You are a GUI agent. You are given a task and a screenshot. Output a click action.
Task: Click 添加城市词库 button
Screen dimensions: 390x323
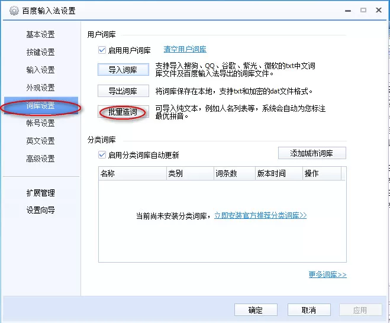tap(312, 153)
